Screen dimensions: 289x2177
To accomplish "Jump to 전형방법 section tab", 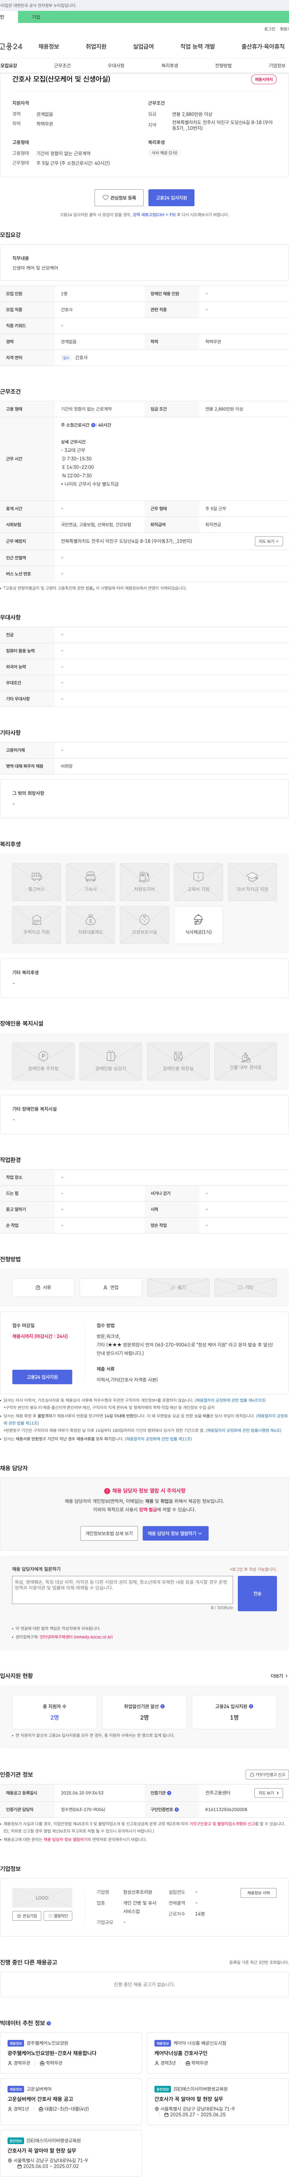I will [223, 65].
